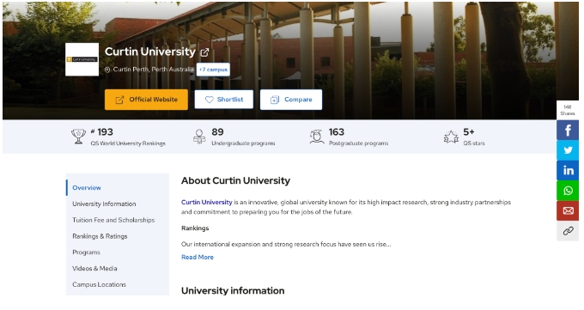Expand the +7 campus list
Viewport: 584px width, 310px height.
[x=213, y=70]
